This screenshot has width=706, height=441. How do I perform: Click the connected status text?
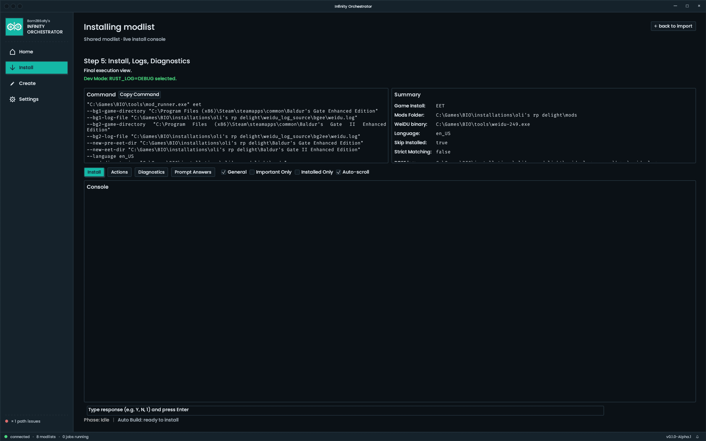[20, 437]
